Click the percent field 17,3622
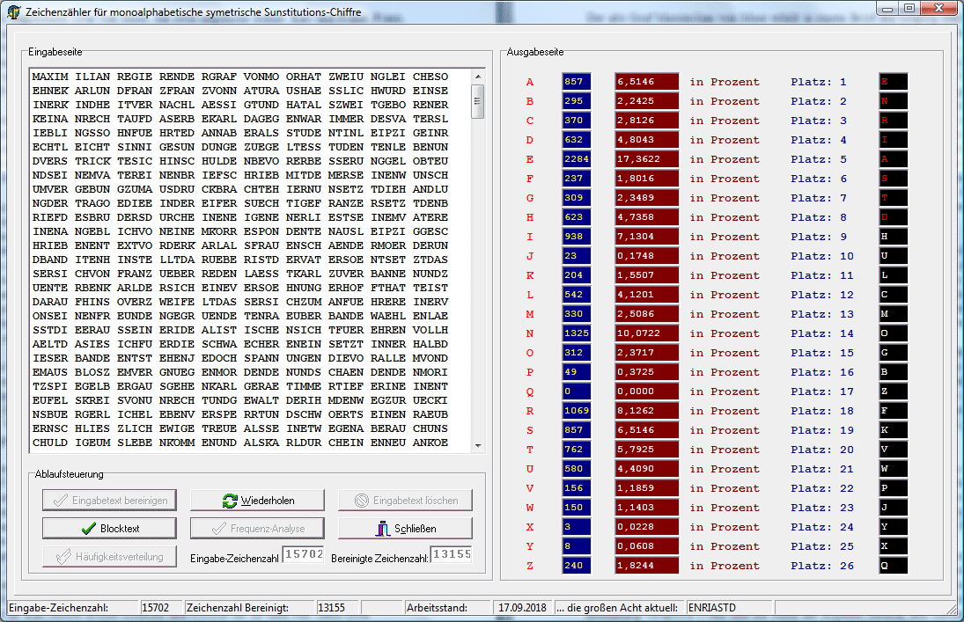This screenshot has width=964, height=622. (647, 159)
